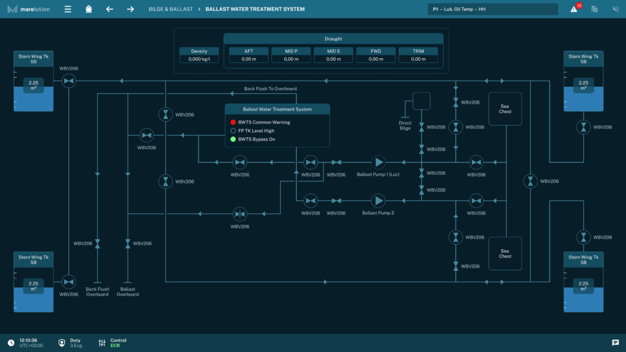Select the MID P draught value
This screenshot has height=352, width=626.
pyautogui.click(x=291, y=59)
